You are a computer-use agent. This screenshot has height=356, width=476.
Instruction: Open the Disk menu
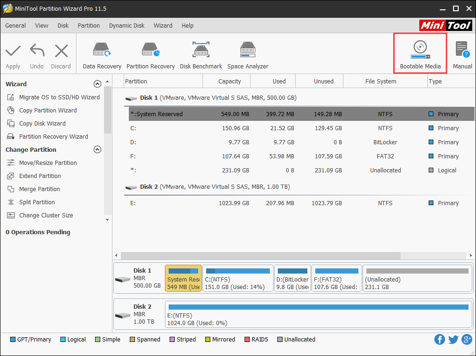coord(63,25)
